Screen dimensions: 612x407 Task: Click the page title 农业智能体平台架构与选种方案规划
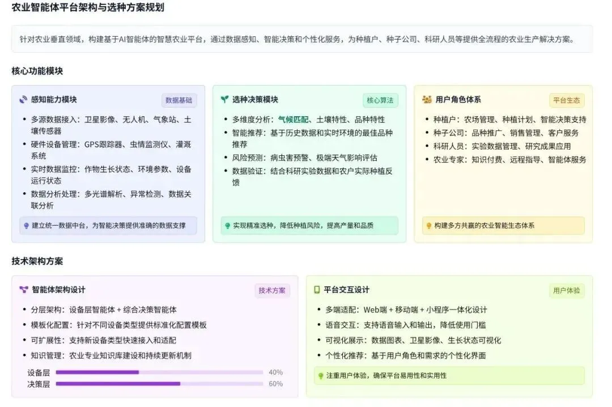(x=88, y=7)
